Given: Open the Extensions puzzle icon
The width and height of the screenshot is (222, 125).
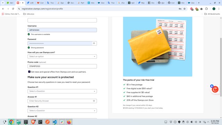Looking at the screenshot, I should tap(206, 9).
